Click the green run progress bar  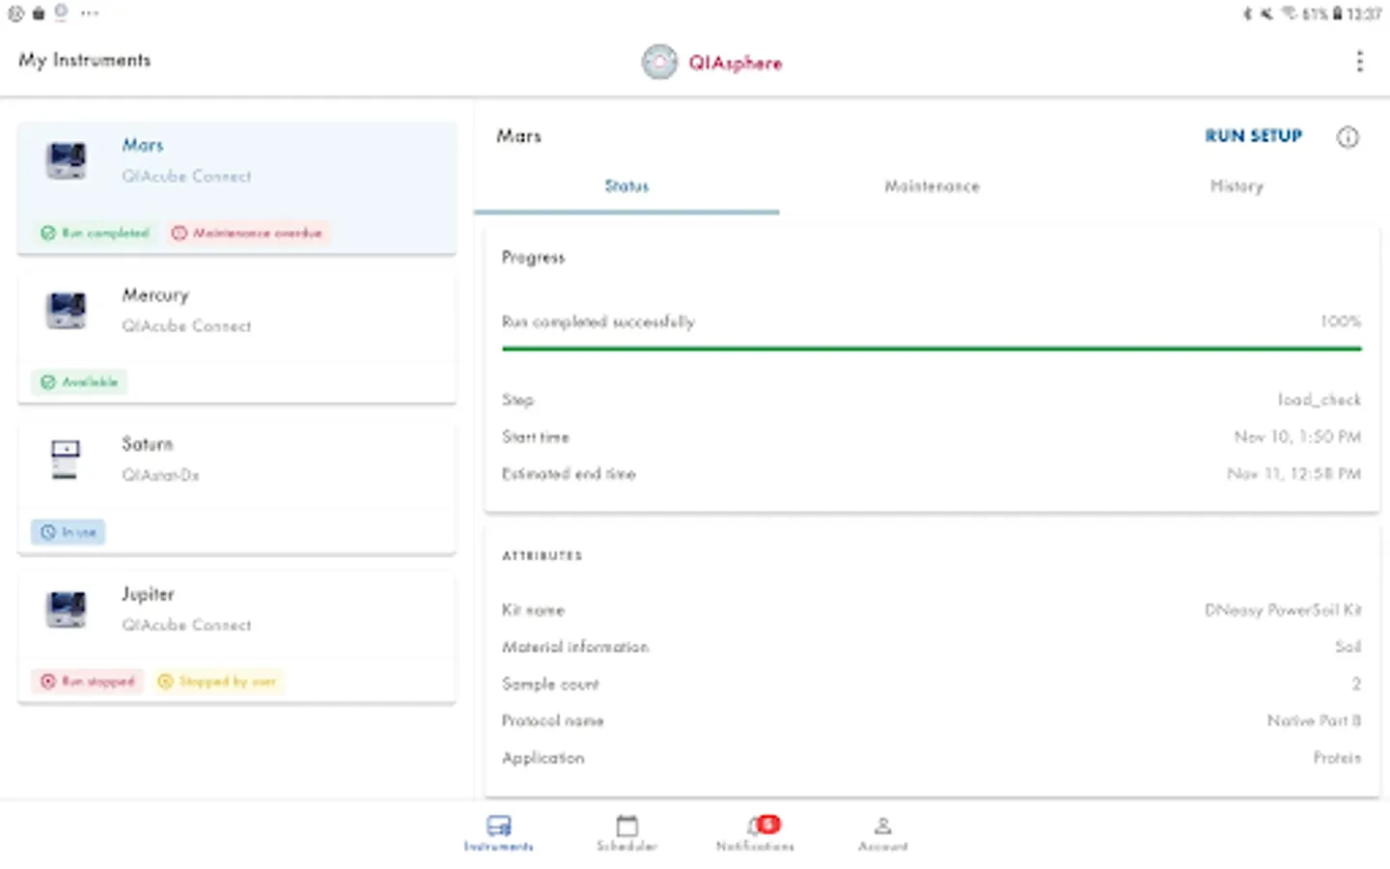[931, 349]
